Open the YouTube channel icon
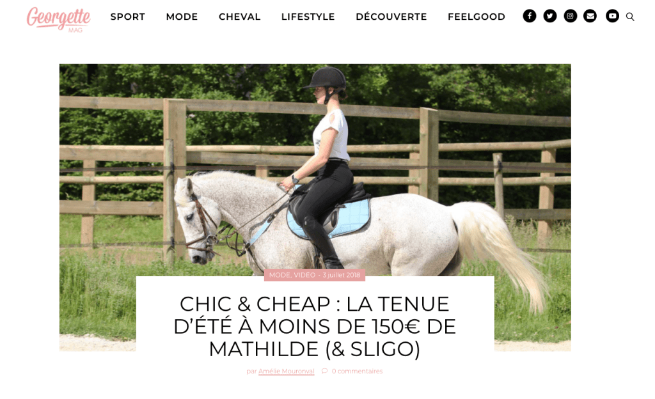This screenshot has width=655, height=399. click(612, 16)
